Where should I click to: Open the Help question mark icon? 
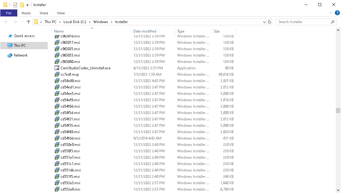tap(337, 13)
